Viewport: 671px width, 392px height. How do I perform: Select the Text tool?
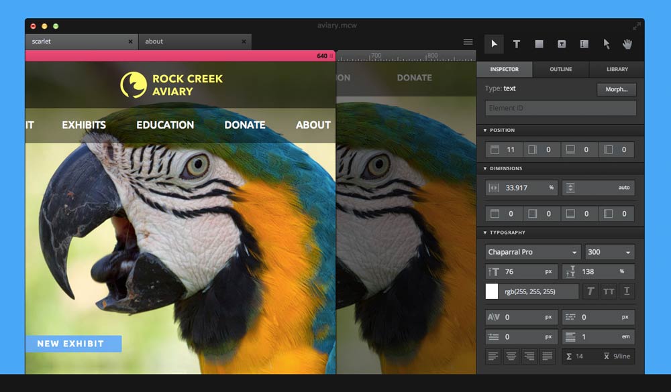(517, 44)
